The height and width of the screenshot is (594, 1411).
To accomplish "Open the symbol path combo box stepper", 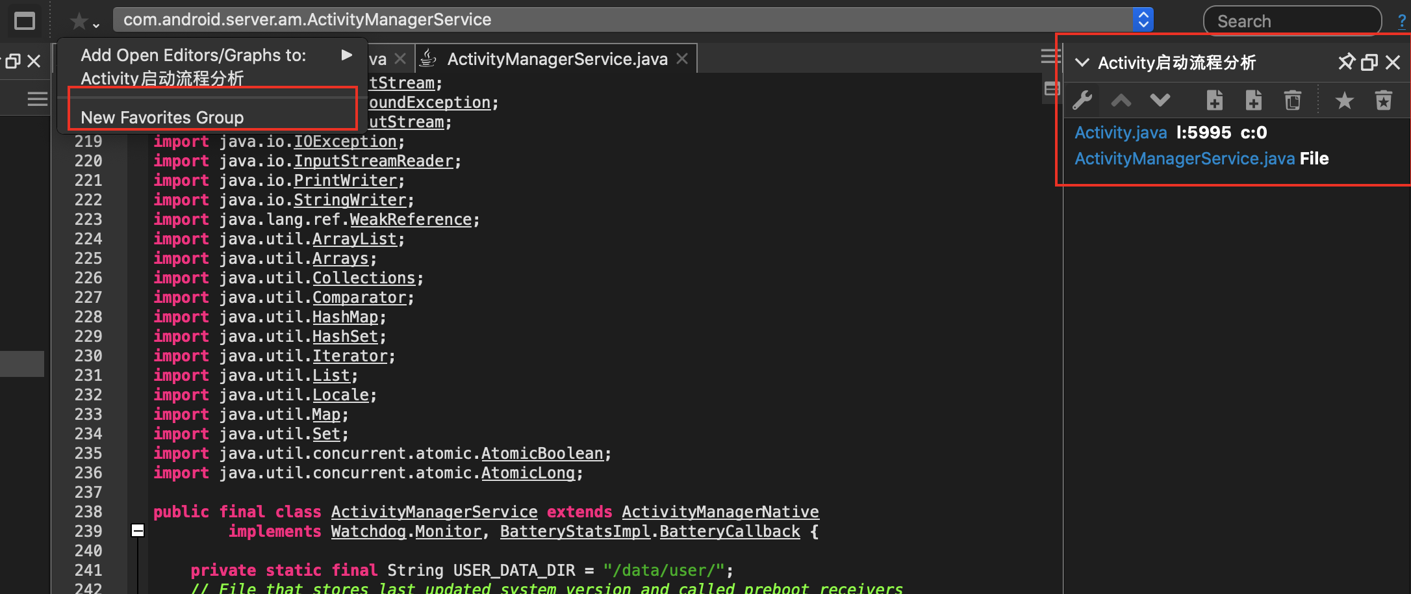I will [1143, 19].
